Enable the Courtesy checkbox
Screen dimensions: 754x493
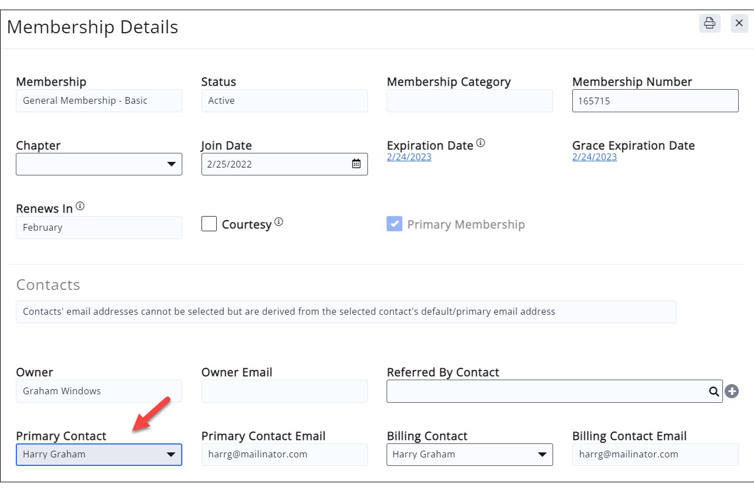209,224
